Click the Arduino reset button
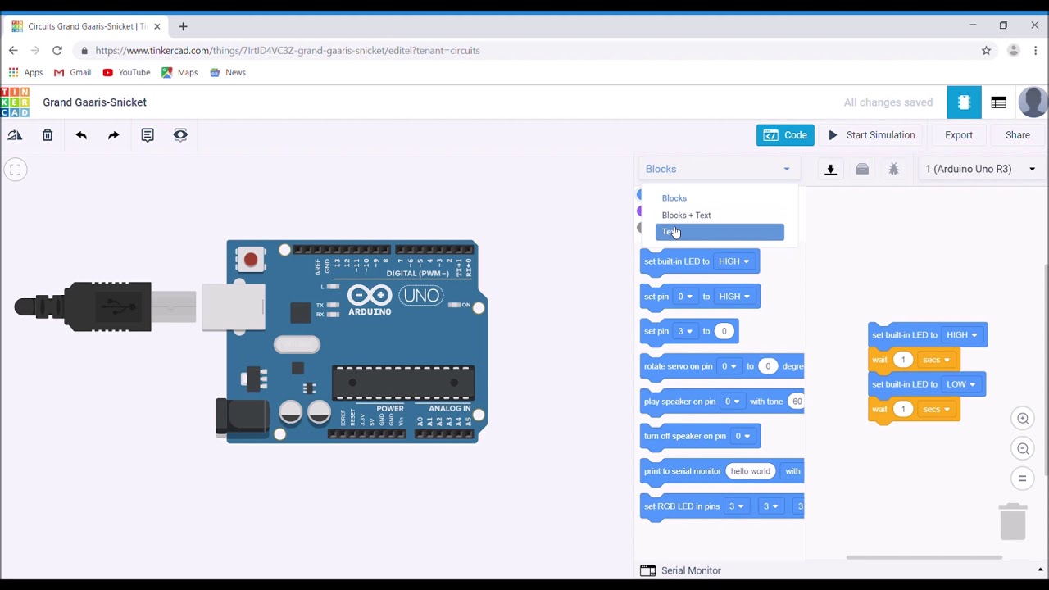This screenshot has height=590, width=1049. [x=250, y=260]
